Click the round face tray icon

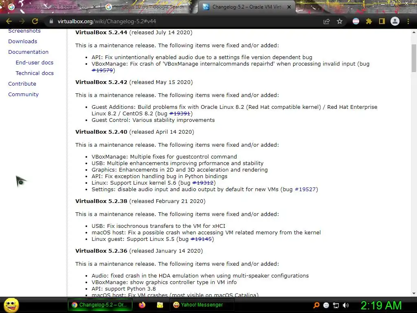coord(326,305)
